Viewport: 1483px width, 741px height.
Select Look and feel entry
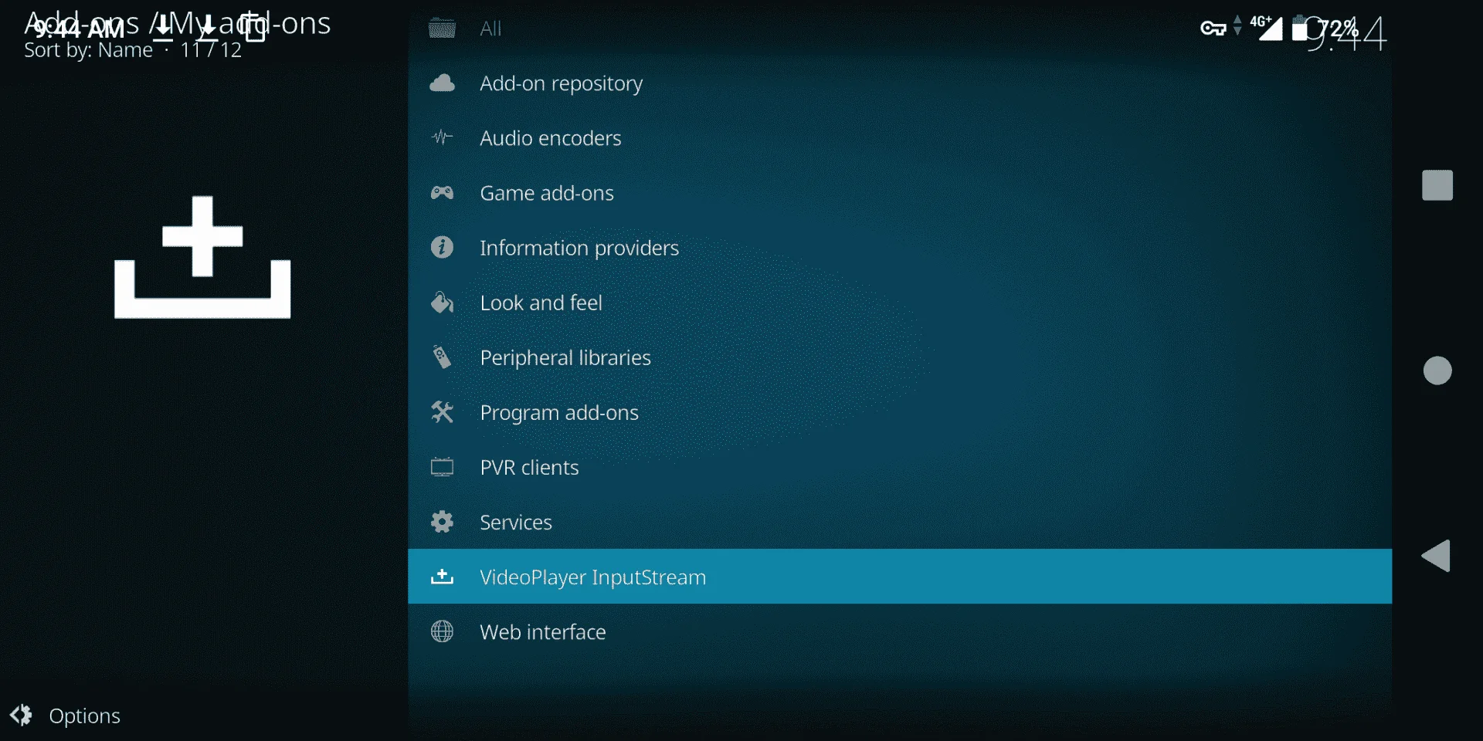coord(900,303)
